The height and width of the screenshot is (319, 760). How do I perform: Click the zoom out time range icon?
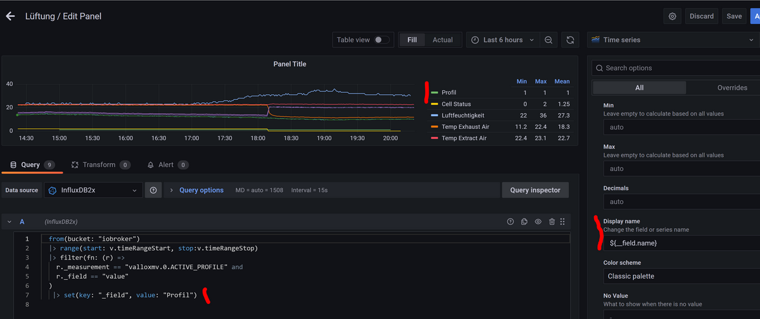(548, 40)
